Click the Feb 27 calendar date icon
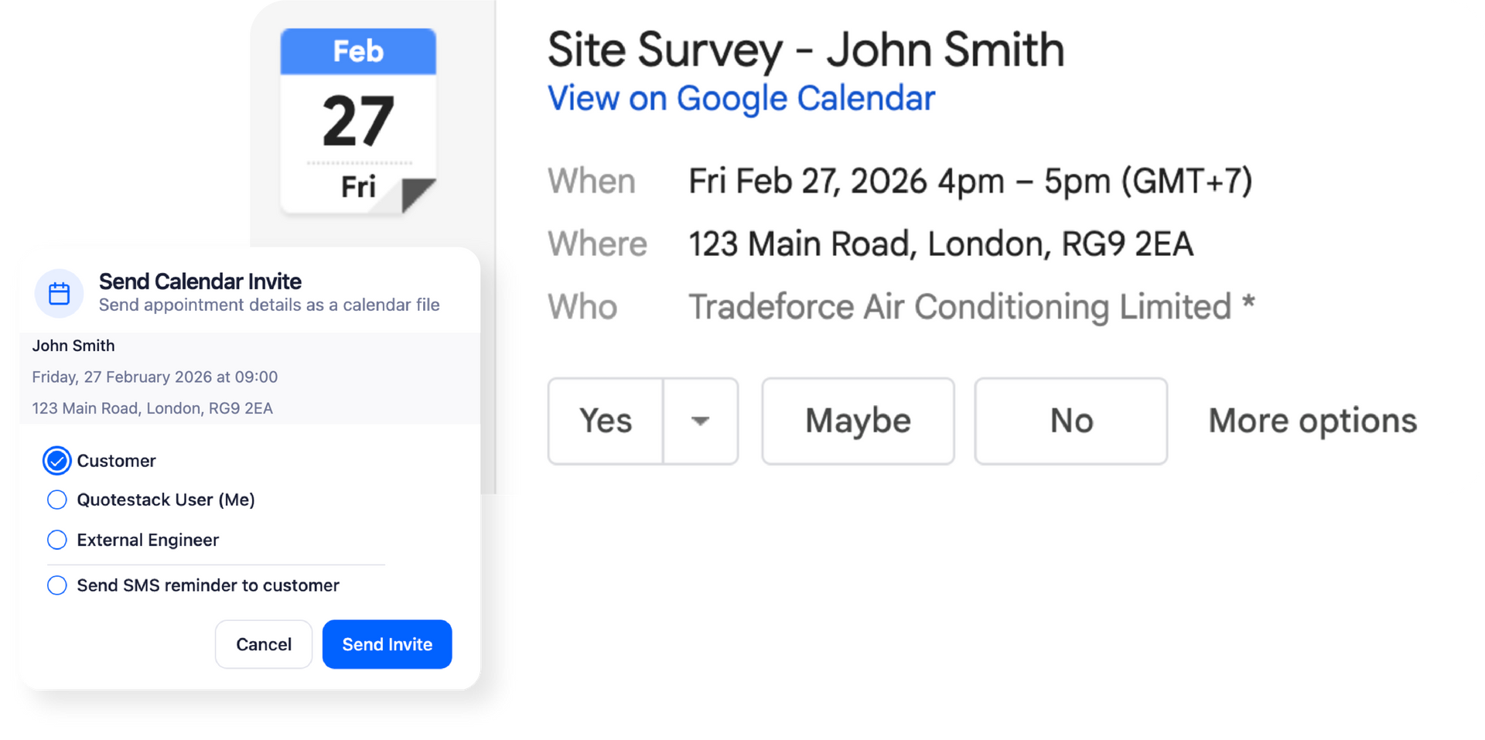 point(358,121)
